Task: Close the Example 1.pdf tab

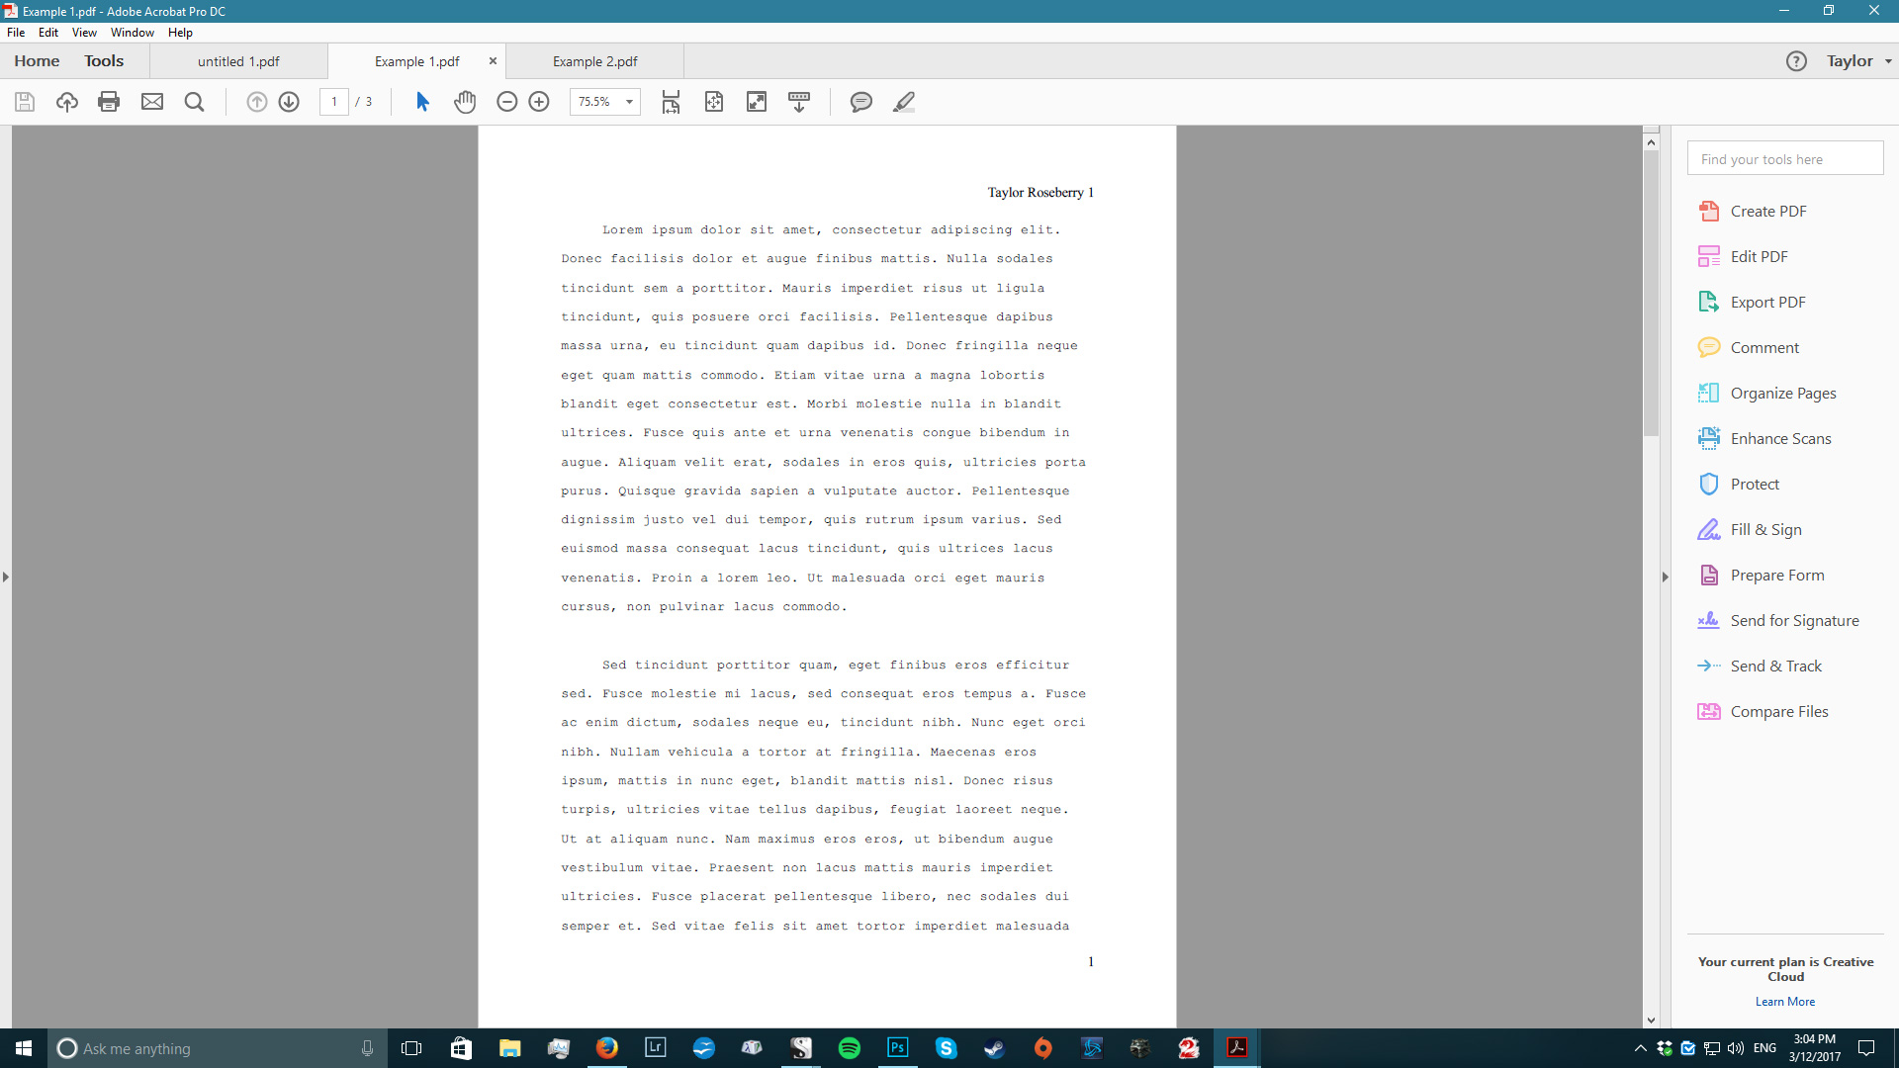Action: pyautogui.click(x=493, y=61)
